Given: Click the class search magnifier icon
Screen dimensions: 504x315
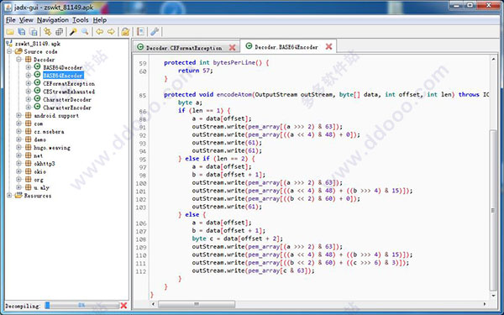Looking at the screenshot, I should [x=85, y=32].
